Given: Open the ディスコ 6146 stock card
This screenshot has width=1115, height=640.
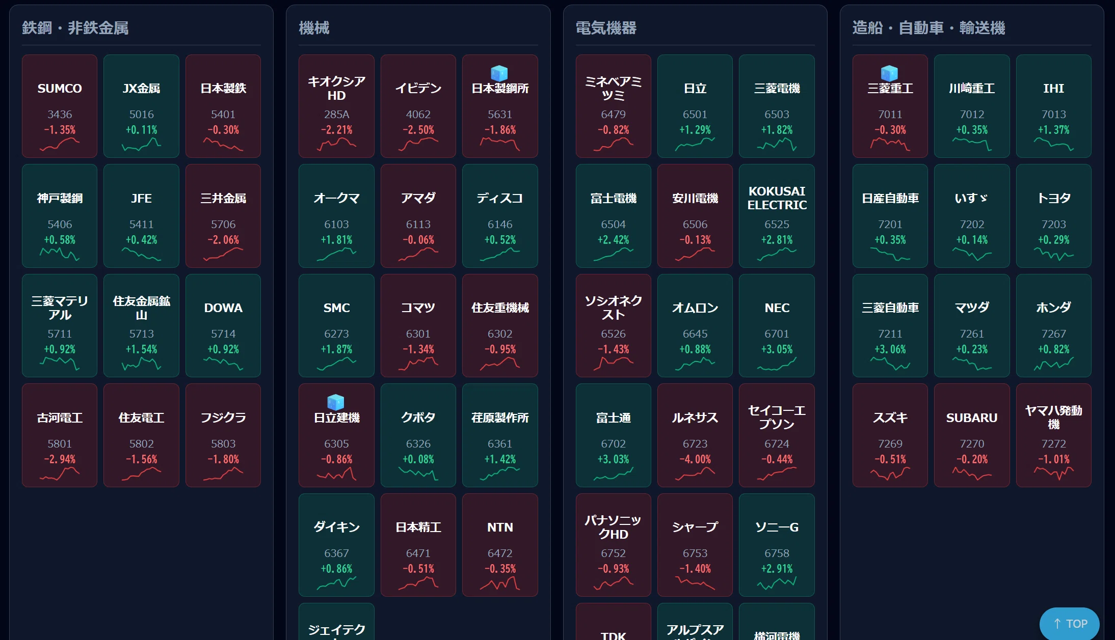Looking at the screenshot, I should 500,216.
